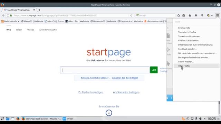This screenshot has width=221, height=124.
Task: Click the back navigation arrow
Action: click(x=3, y=15)
